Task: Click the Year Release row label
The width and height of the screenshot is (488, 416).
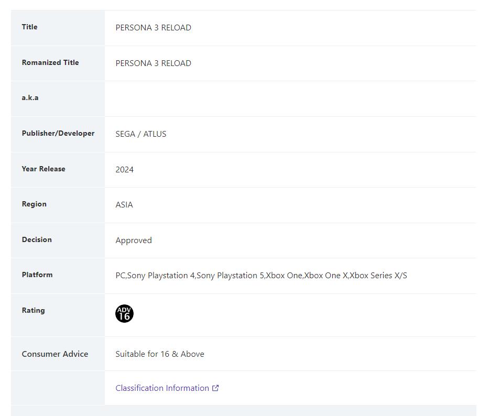Action: 43,169
